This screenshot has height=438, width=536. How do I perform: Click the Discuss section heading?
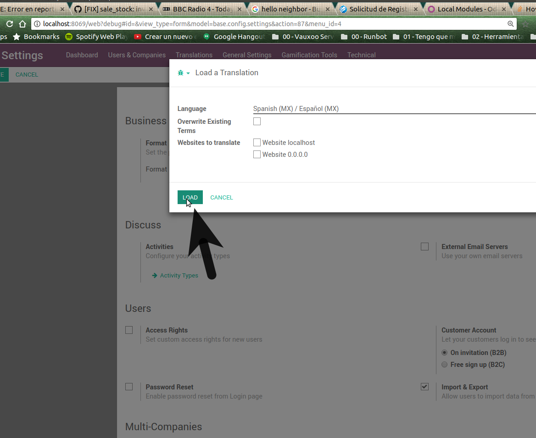pos(143,225)
